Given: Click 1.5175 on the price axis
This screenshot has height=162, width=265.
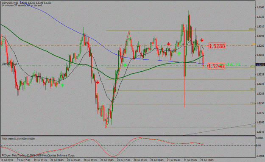Looking at the screenshot, I should (260, 113).
